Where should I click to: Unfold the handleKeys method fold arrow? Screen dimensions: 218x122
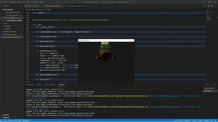[31, 46]
